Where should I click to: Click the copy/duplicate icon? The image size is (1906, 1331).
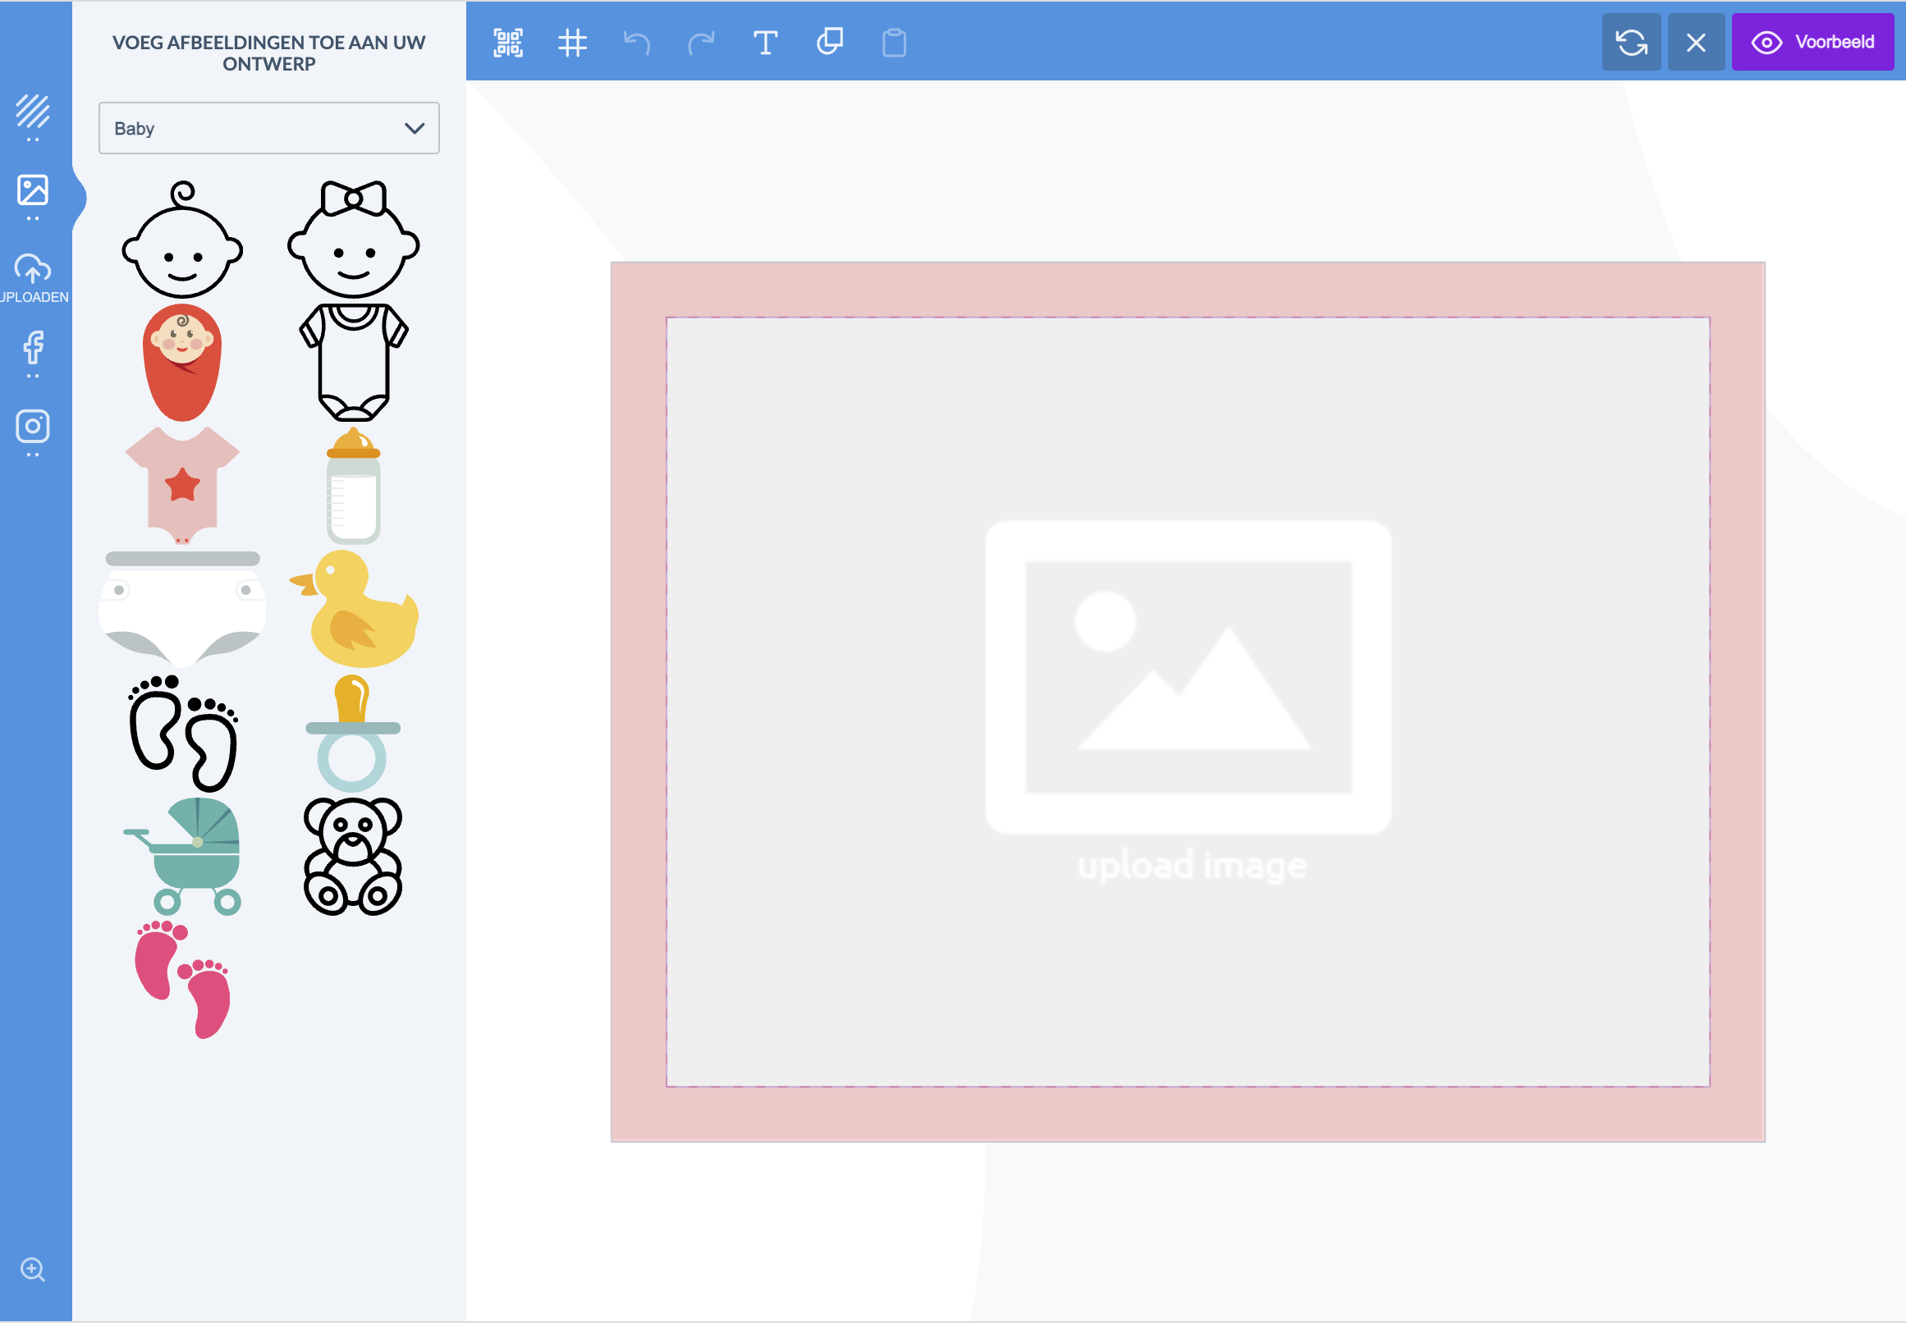click(x=830, y=42)
